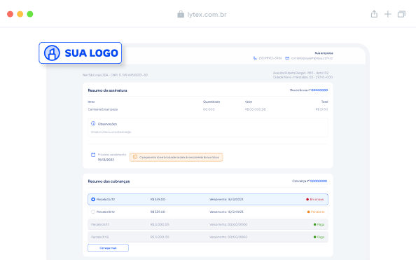Image resolution: width=416 pixels, height=260 pixels.
Task: Click the 15/12/2023 next due date
Action: coord(106,160)
